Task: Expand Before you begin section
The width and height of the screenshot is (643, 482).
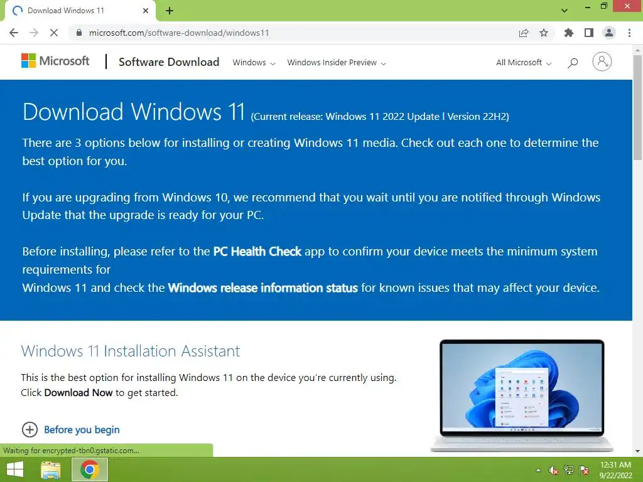Action: [70, 429]
